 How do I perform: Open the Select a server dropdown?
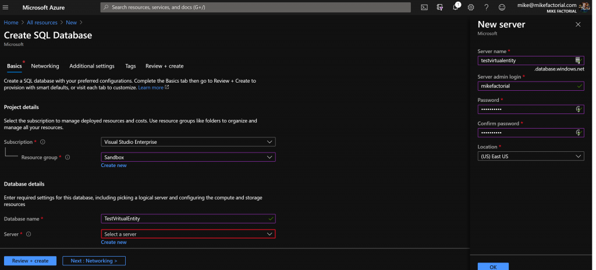188,234
